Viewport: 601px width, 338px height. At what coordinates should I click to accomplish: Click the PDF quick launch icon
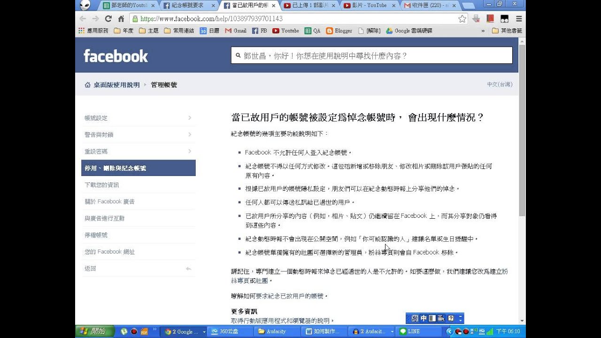click(144, 331)
